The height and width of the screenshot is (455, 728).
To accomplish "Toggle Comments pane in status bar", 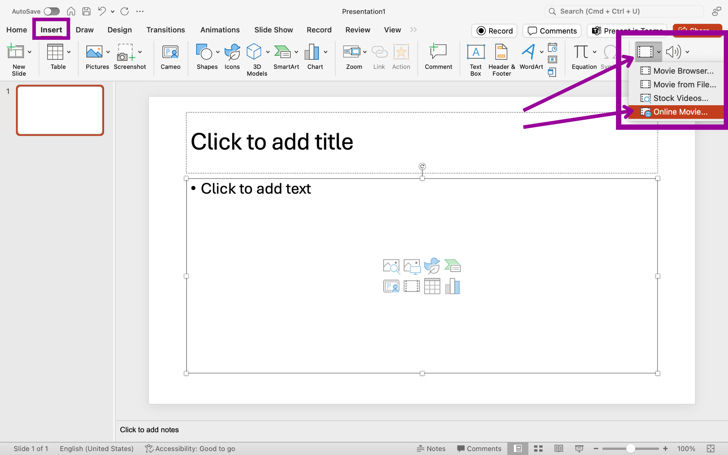I will click(x=479, y=449).
